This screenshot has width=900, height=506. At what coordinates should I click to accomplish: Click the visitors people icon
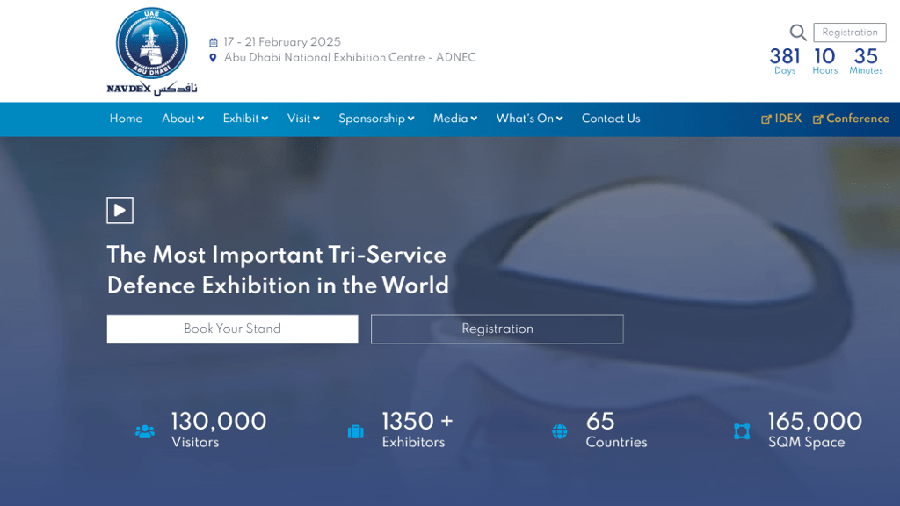click(145, 431)
